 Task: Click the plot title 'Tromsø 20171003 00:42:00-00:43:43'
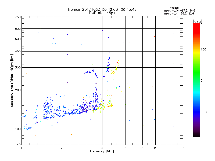click(x=102, y=9)
